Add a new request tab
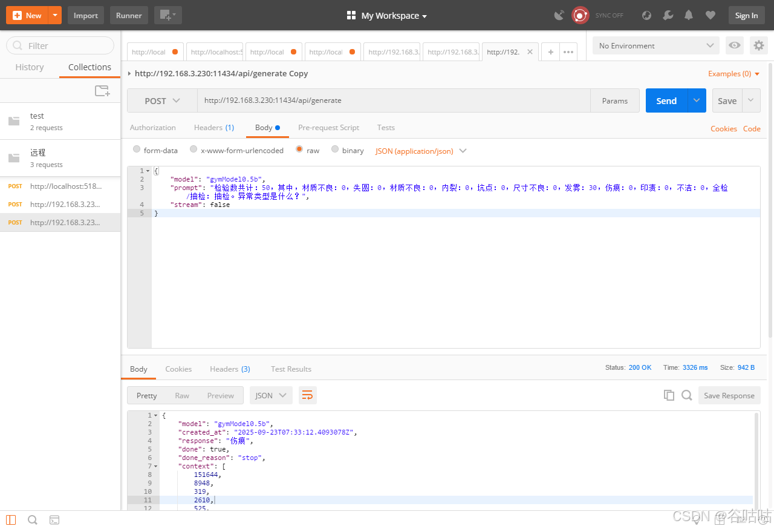The height and width of the screenshot is (529, 774). tap(550, 52)
